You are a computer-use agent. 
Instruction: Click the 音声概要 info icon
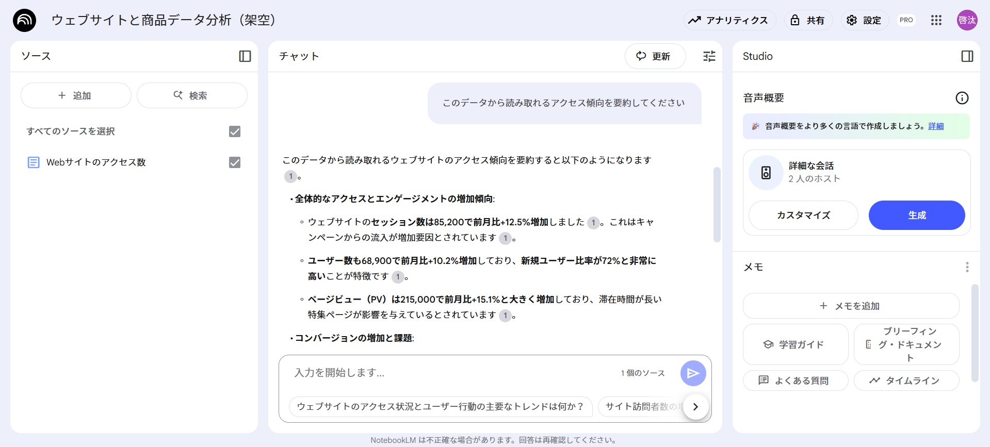coord(962,98)
